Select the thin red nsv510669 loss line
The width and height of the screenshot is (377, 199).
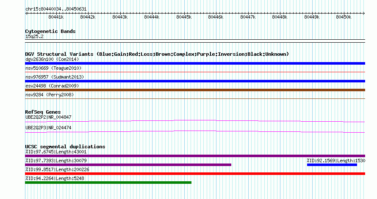tap(195, 72)
